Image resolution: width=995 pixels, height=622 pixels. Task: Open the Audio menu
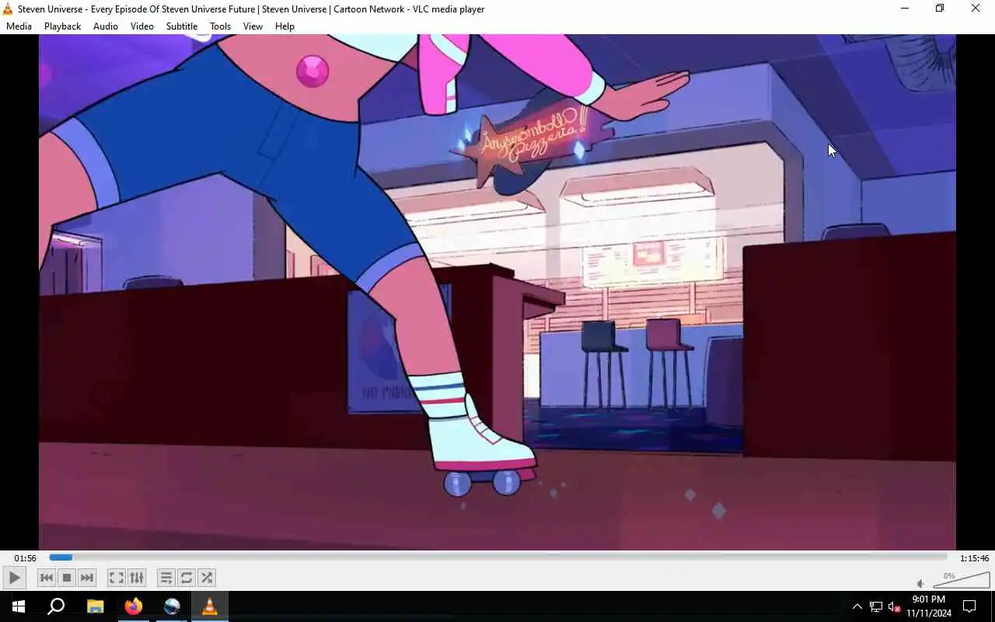click(x=106, y=26)
